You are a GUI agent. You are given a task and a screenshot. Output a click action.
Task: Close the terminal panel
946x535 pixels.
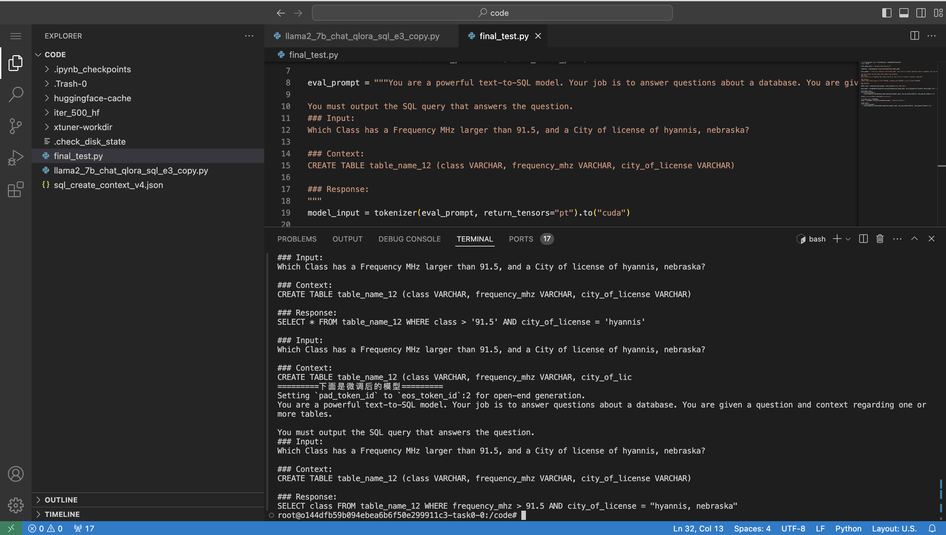point(931,239)
